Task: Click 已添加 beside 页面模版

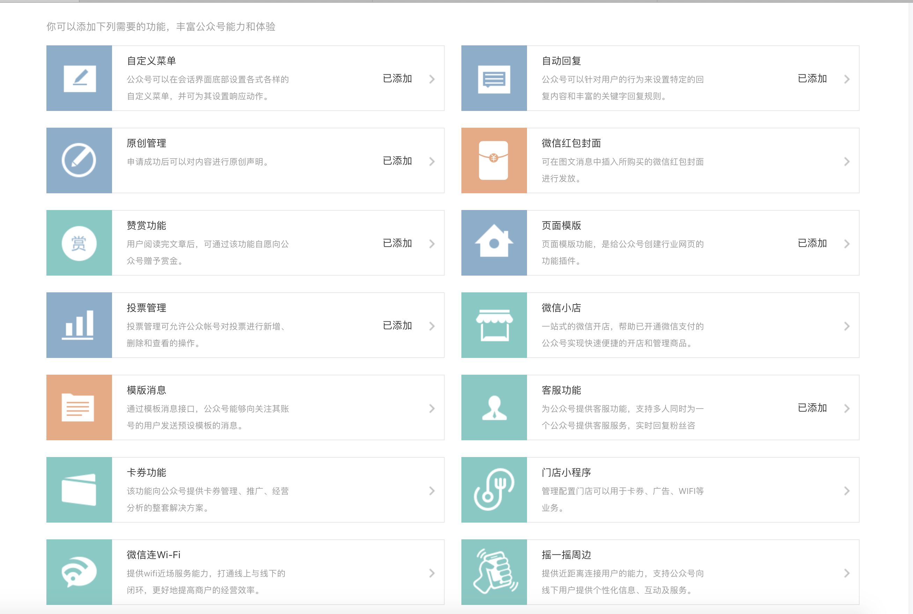Action: [x=812, y=243]
